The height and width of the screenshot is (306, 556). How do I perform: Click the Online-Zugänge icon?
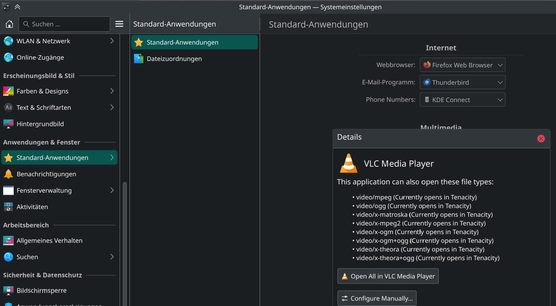coord(8,57)
